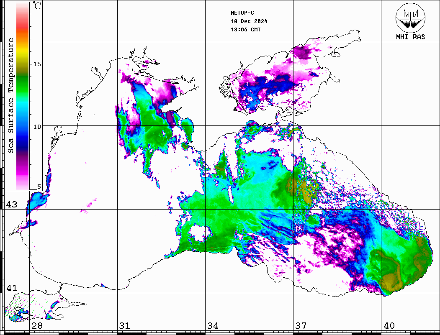Click the longitude label 31
440x335 pixels.
(125, 326)
